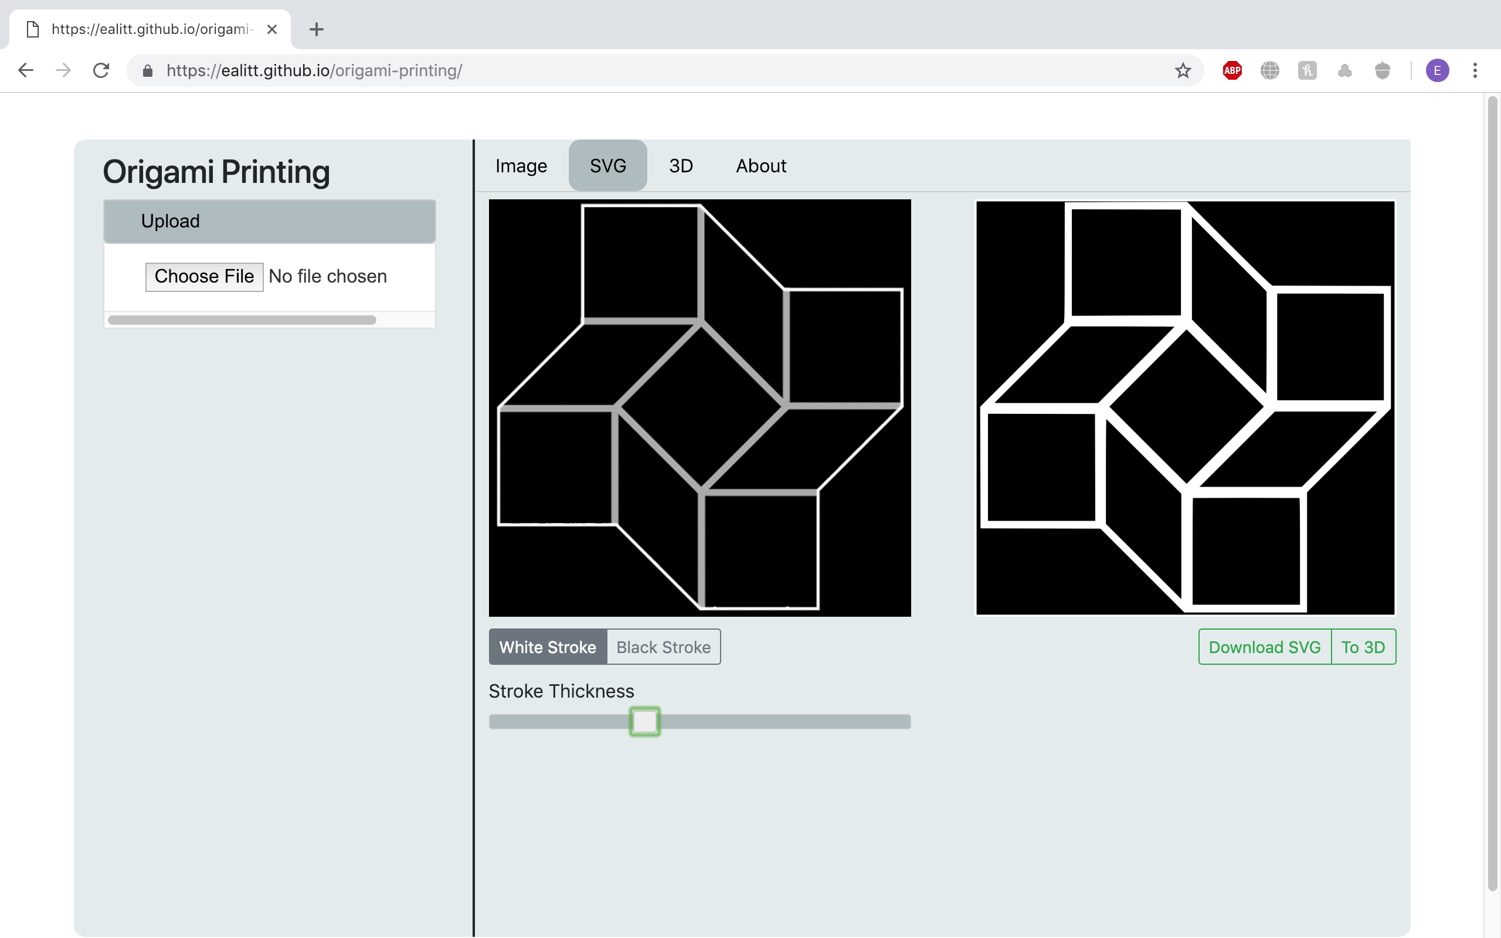Click the acorn extension icon
The image size is (1501, 938).
pyautogui.click(x=1382, y=71)
